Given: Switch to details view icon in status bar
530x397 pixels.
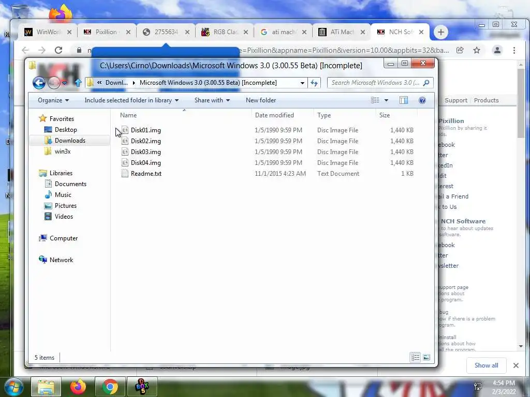Looking at the screenshot, I should point(416,357).
